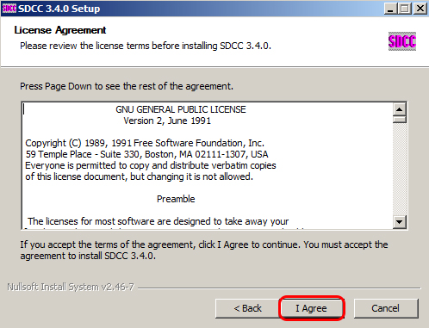Image resolution: width=429 pixels, height=328 pixels.
Task: Click the SDCC 3.4.0 Setup title bar text
Action: coord(59,9)
